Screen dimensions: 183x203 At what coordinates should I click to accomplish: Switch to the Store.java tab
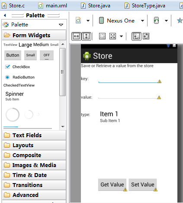click(96, 6)
